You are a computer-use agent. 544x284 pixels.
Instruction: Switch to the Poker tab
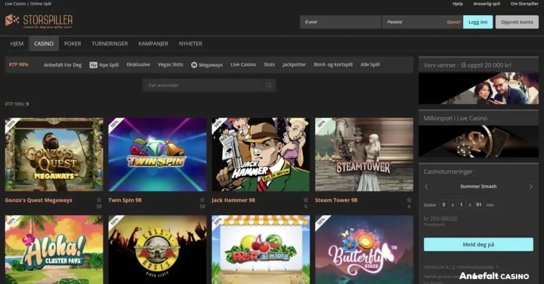(72, 43)
